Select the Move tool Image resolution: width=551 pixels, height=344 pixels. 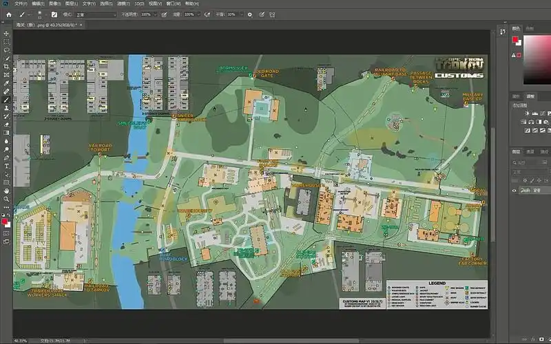6,33
